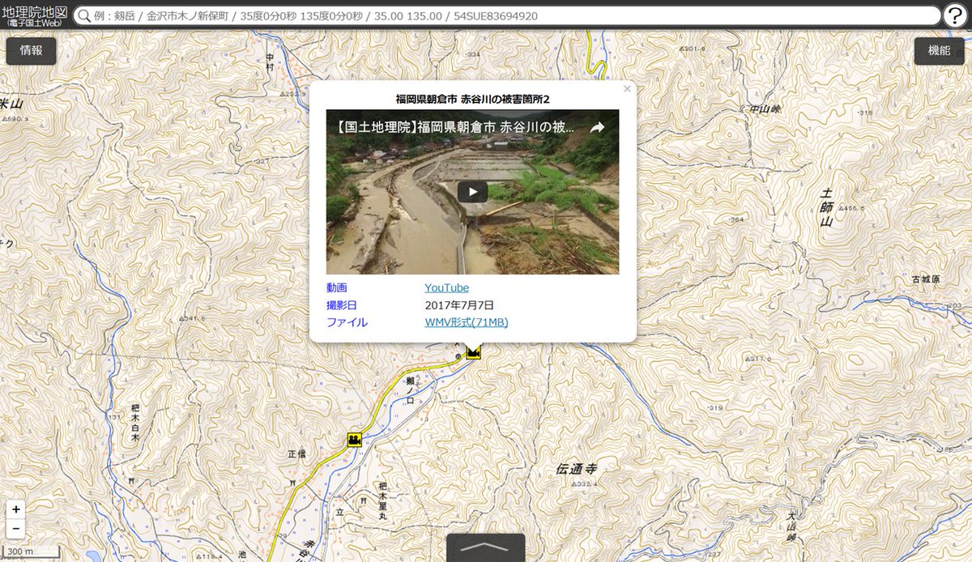Click the 土師山 map label
Image resolution: width=972 pixels, height=562 pixels.
click(826, 207)
